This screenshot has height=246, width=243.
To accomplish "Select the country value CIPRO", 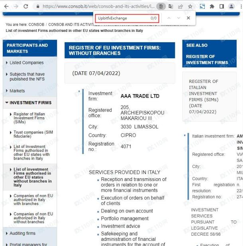I will tap(128, 135).
